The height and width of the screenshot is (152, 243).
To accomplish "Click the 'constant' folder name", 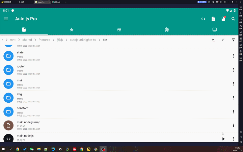I will pyautogui.click(x=23, y=108).
